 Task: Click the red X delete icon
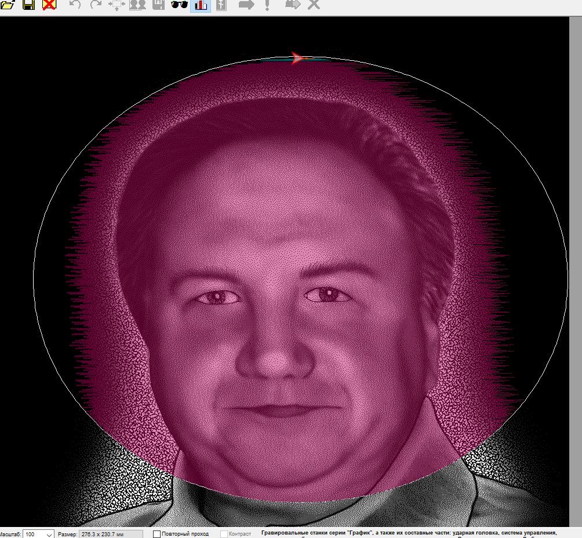tap(50, 5)
